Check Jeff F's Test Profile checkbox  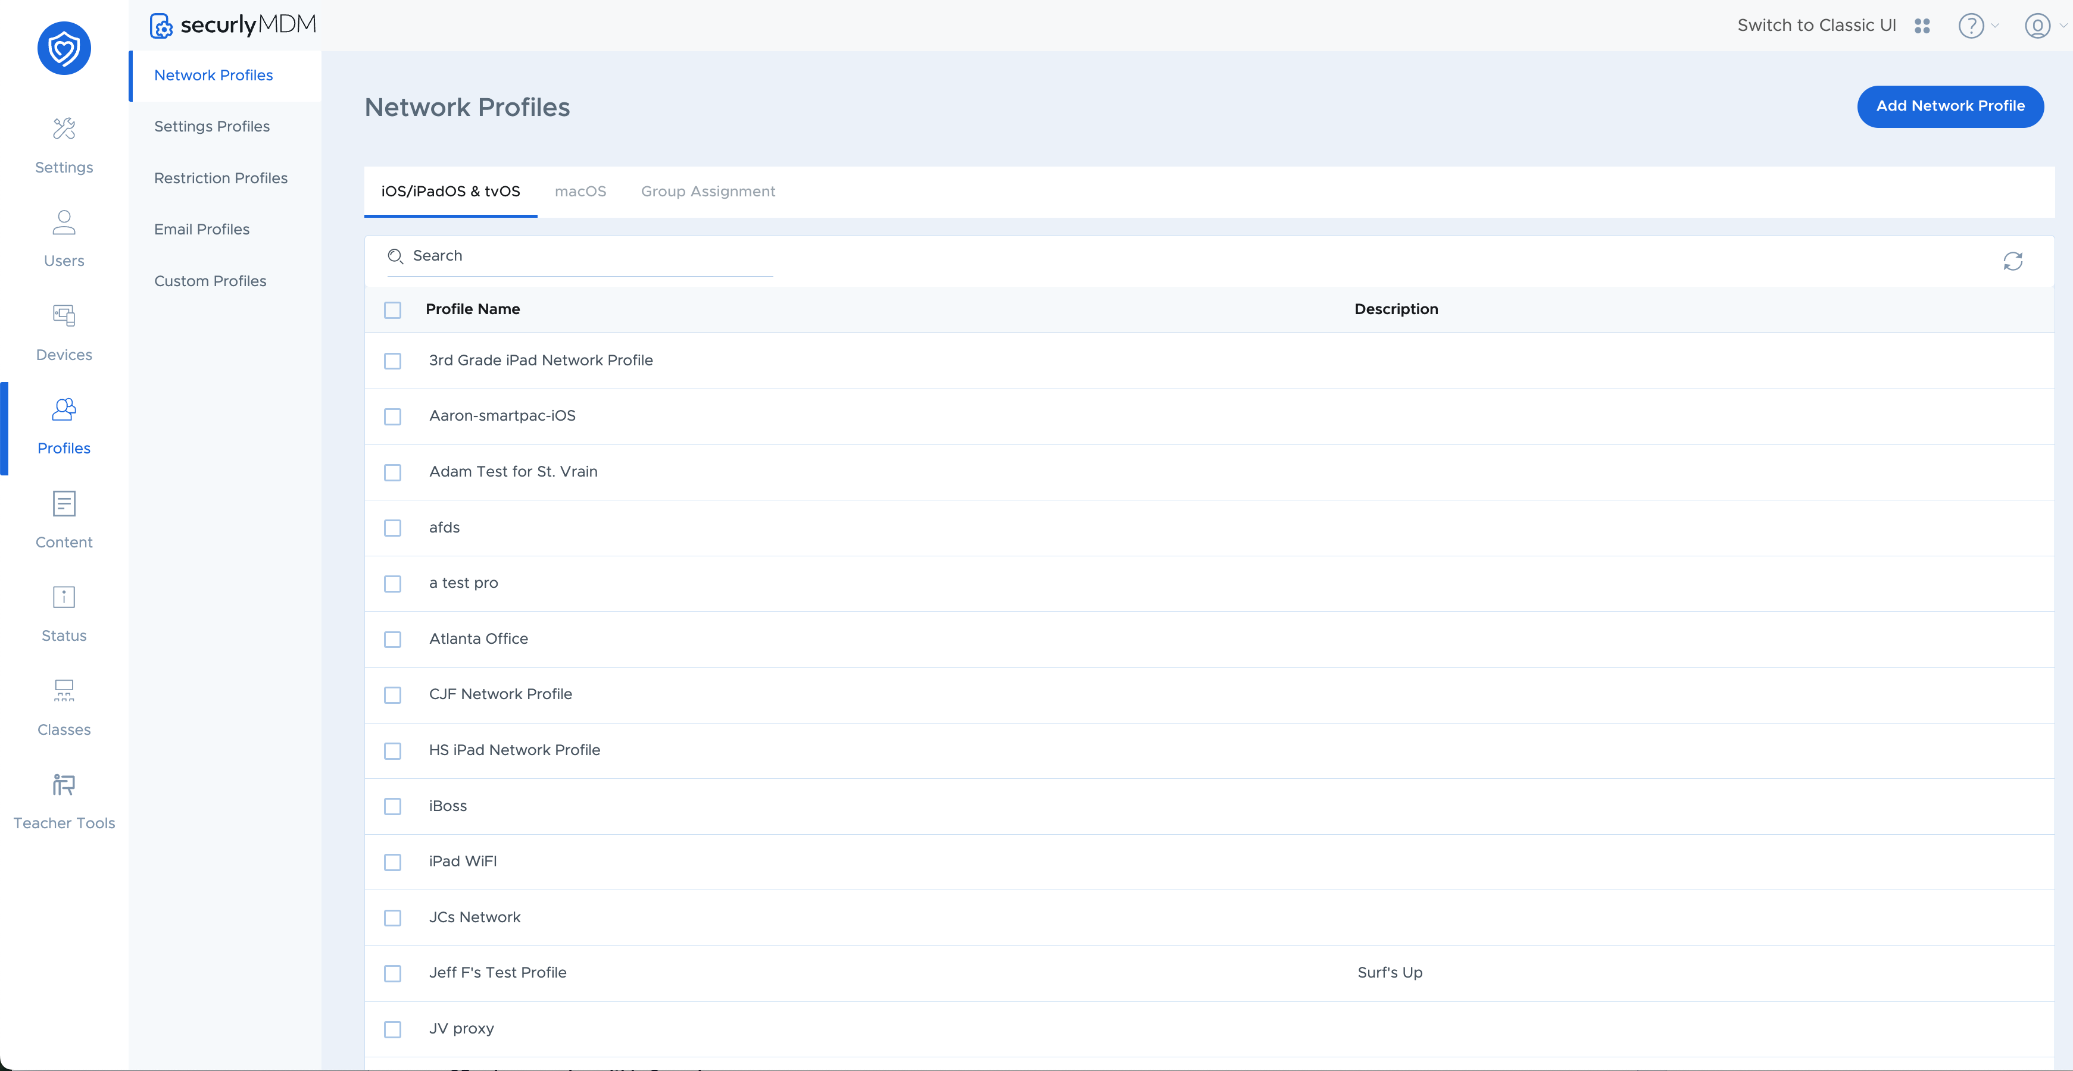[x=393, y=973]
